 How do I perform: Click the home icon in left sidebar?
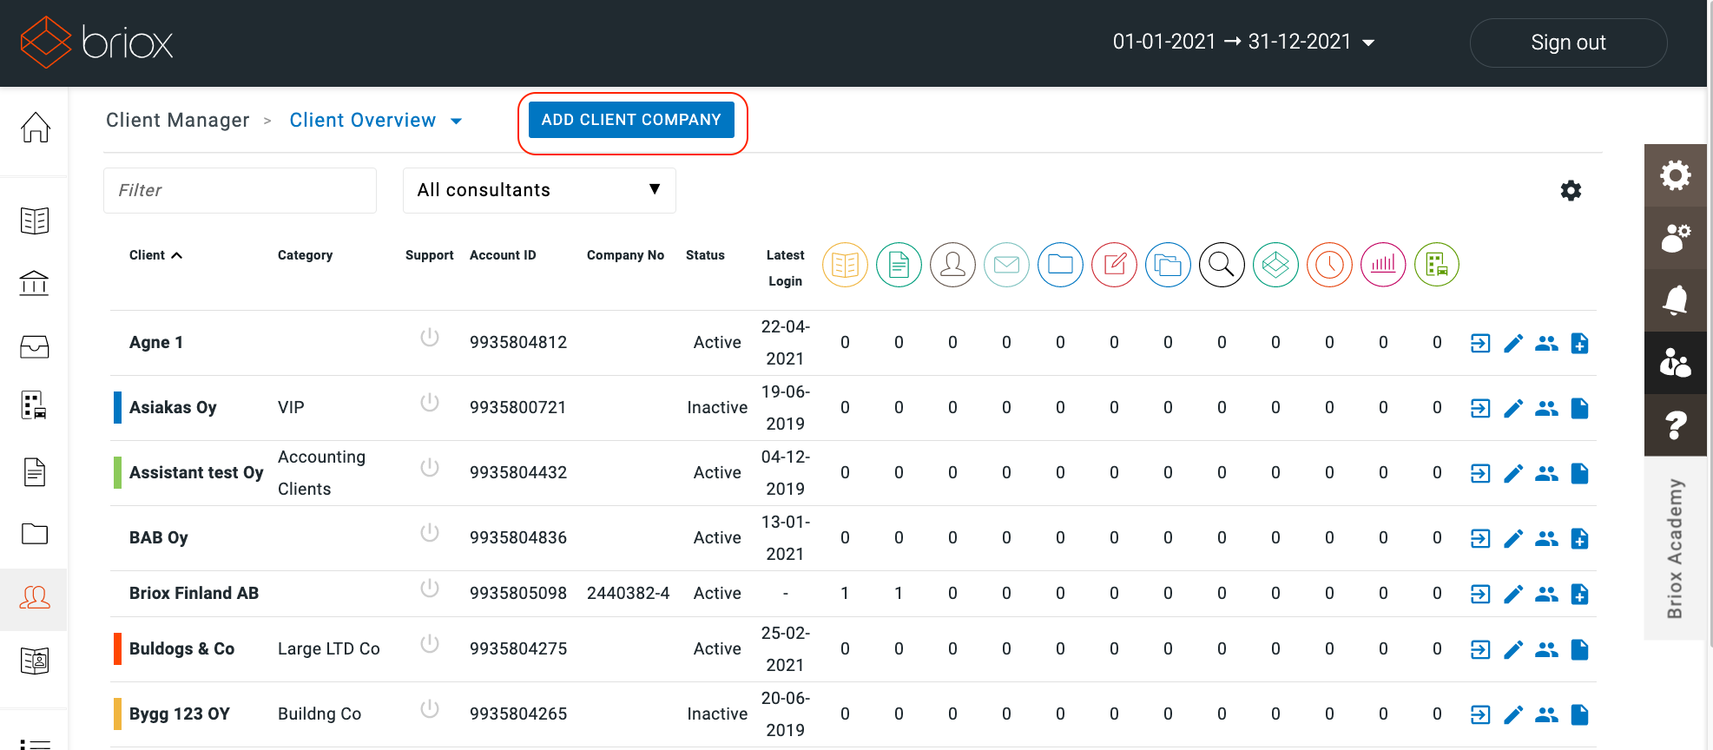coord(35,128)
